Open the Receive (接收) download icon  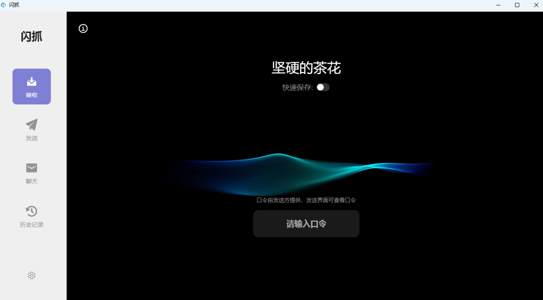tap(32, 81)
